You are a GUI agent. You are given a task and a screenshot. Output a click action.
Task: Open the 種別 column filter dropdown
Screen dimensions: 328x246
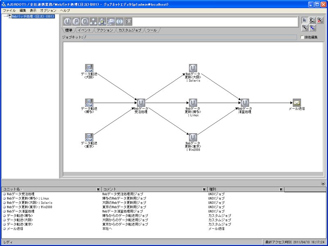[x=281, y=189]
